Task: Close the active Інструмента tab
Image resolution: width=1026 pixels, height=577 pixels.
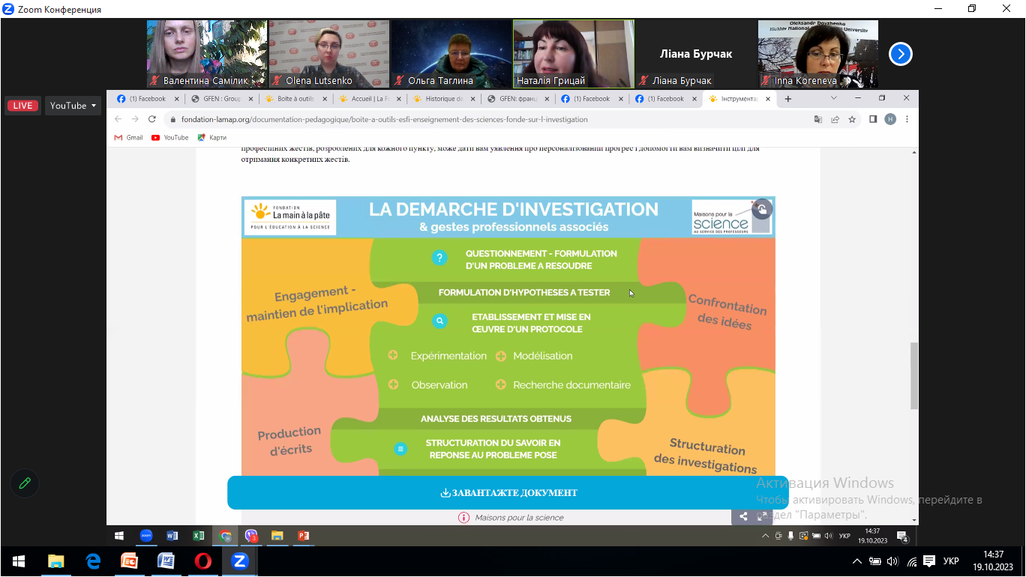Action: (x=768, y=99)
